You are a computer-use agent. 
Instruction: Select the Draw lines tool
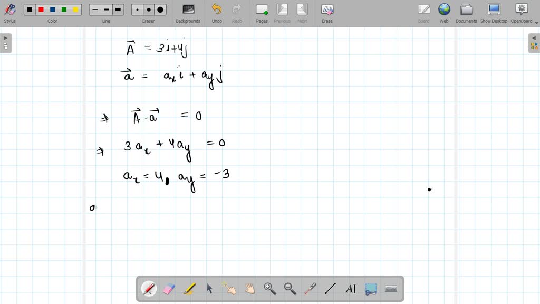330,288
